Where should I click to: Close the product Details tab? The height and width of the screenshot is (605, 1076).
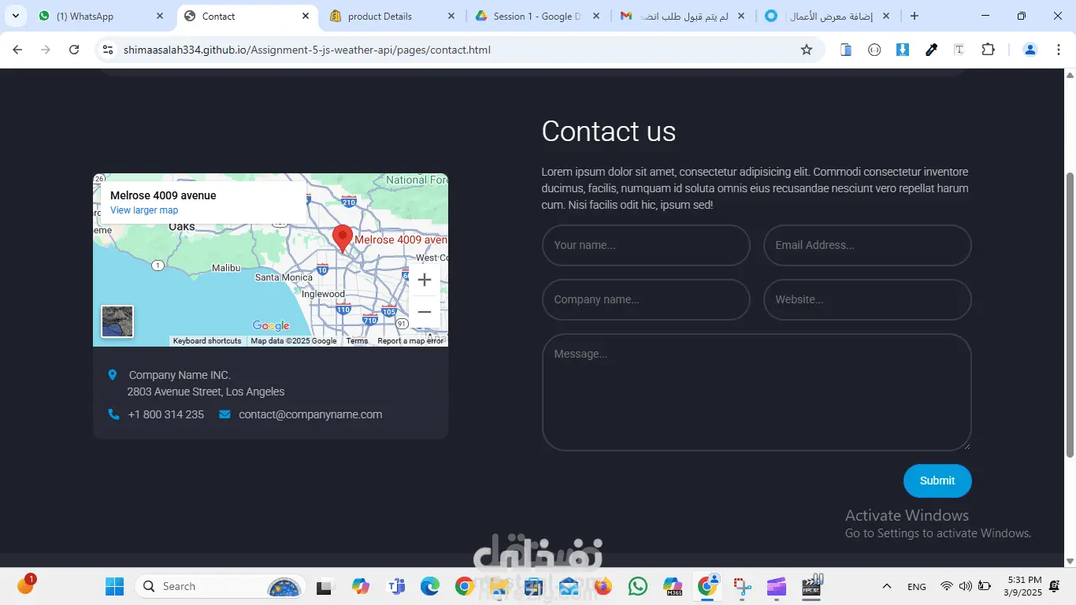tap(451, 16)
